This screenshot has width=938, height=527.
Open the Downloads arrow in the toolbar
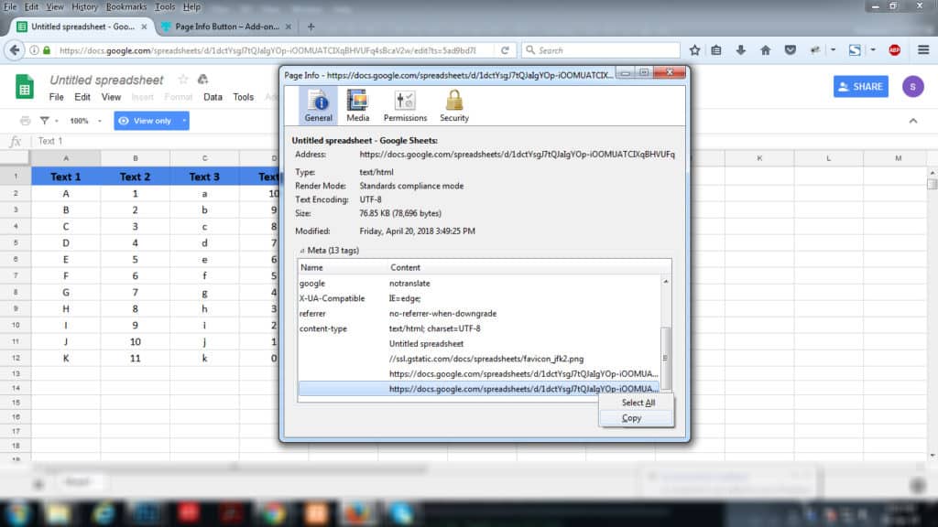740,50
